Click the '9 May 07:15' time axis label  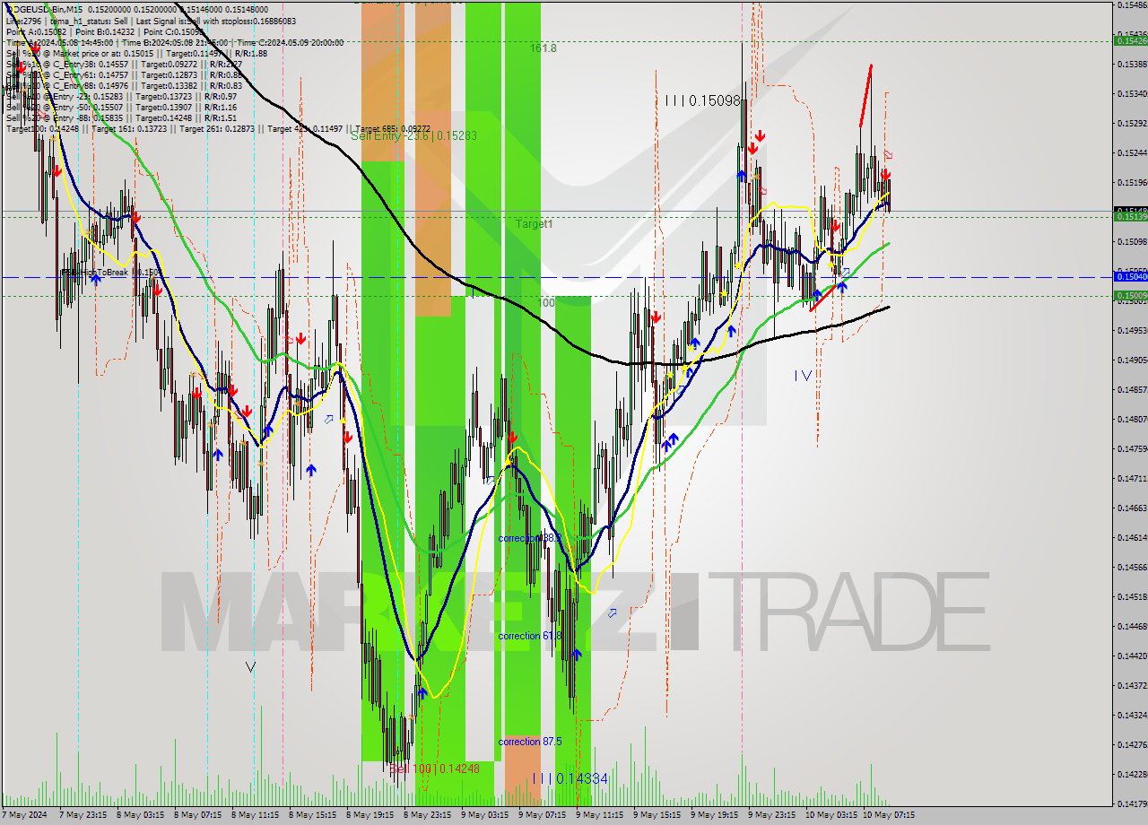tap(542, 815)
